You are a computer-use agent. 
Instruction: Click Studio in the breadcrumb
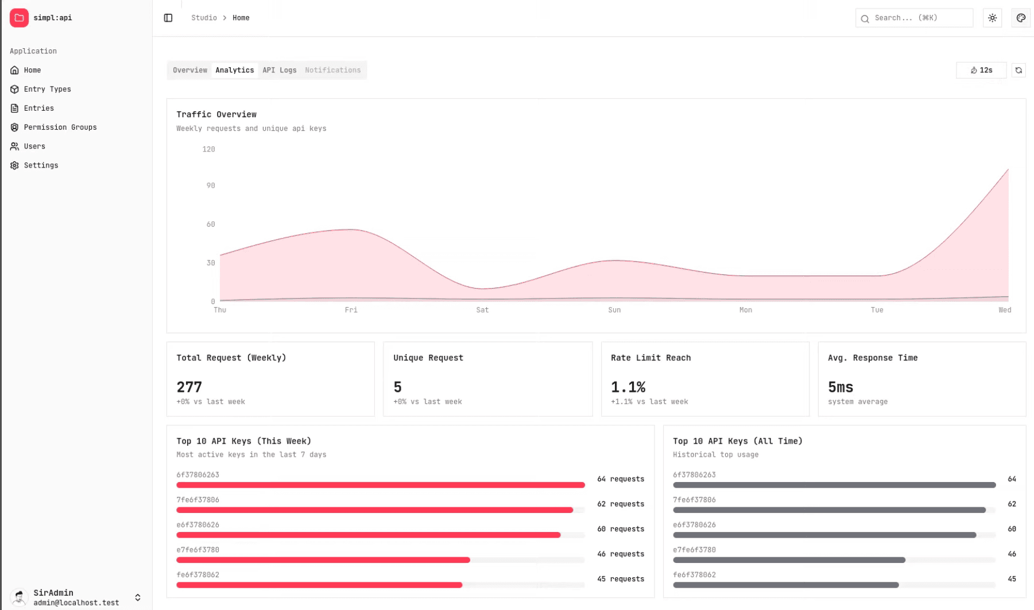coord(204,18)
